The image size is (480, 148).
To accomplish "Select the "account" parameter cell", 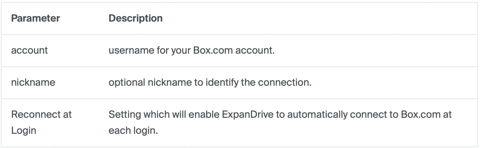I will [x=30, y=50].
